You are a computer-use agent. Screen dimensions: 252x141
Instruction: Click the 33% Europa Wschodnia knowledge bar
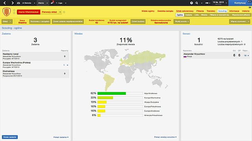[x=120, y=98]
